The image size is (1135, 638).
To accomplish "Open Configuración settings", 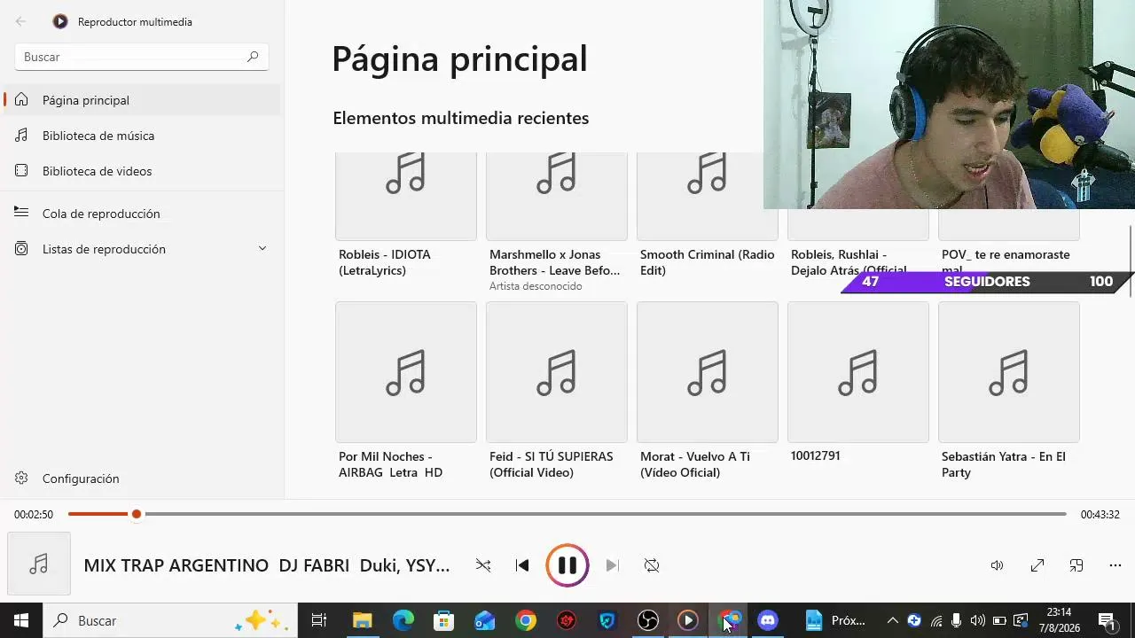I will point(142,478).
